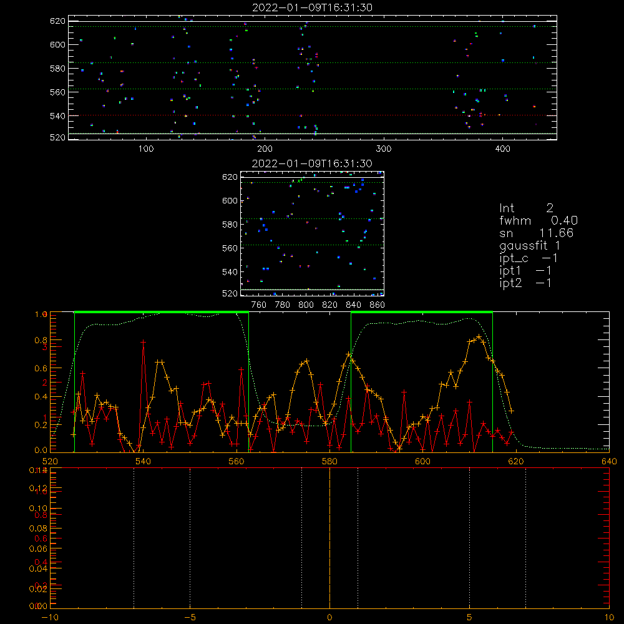Click x-axis label 10 on the bottom plot
This screenshot has width=624, height=624.
click(609, 618)
